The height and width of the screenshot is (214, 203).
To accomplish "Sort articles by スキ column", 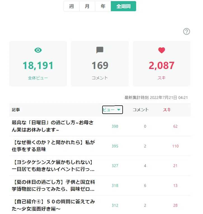I will click(167, 110).
